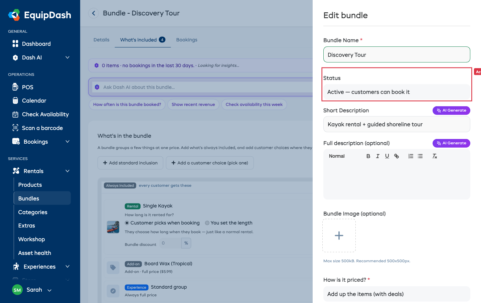Click the Bookings icon in sidebar
Viewport: 481px width, 303px height.
point(16,141)
